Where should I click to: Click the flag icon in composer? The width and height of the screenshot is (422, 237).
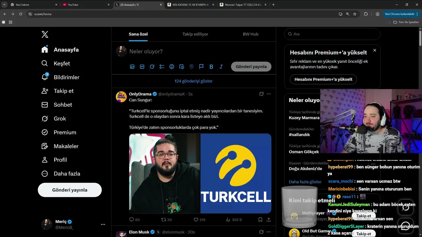201,66
